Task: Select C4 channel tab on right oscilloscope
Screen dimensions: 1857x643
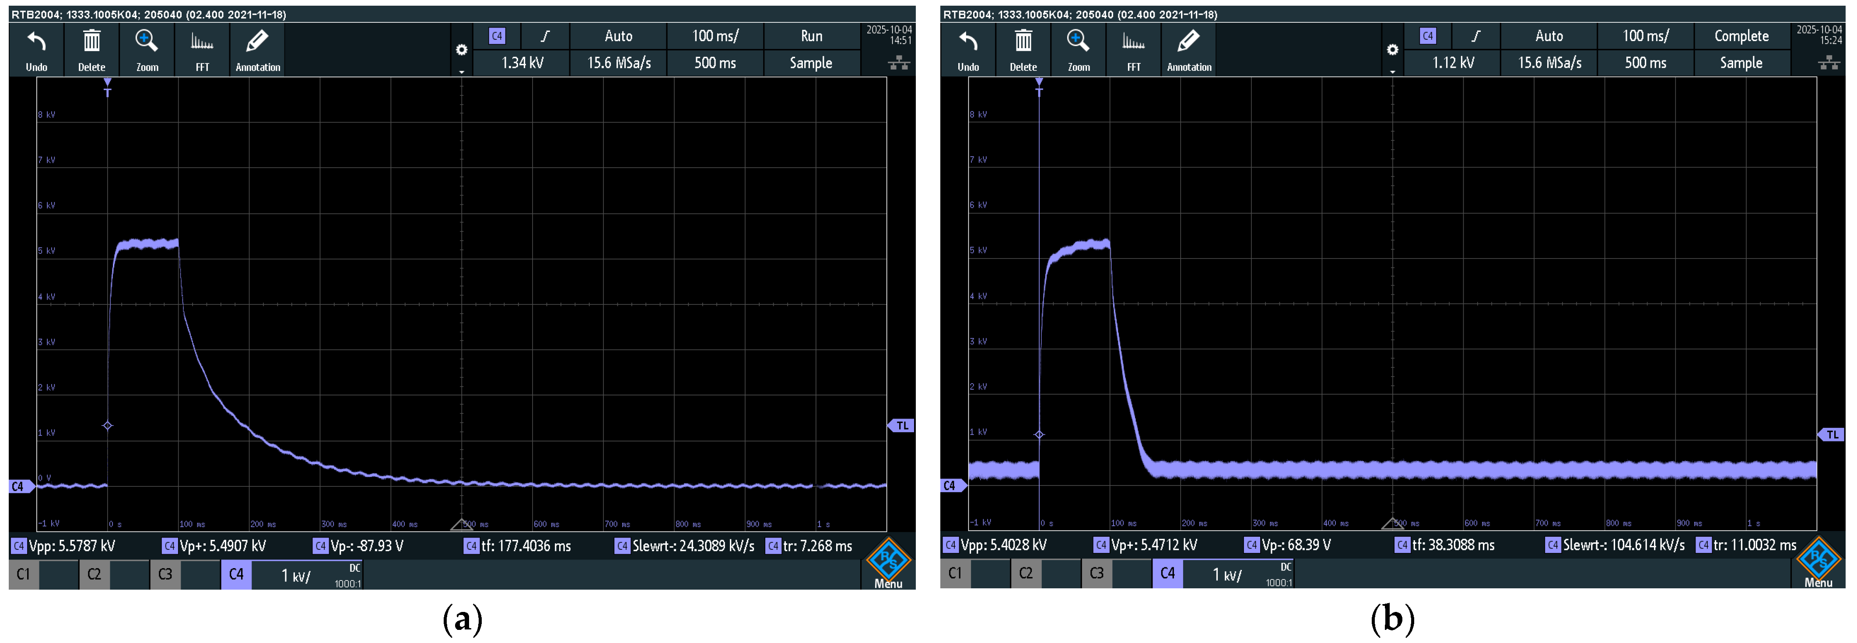Action: coord(1167,573)
